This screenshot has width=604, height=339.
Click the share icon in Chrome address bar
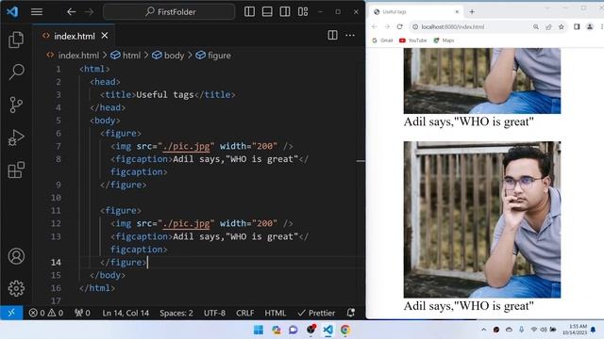coord(548,26)
